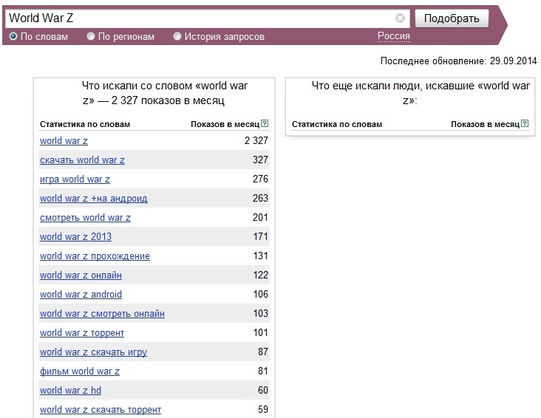Viewport: 541px width, 418px height.
Task: Click the 60 impressions value
Action: point(263,390)
